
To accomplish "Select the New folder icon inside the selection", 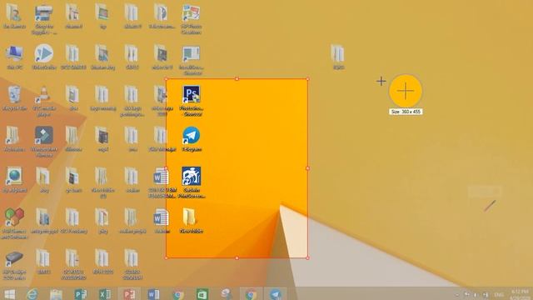I will click(190, 217).
